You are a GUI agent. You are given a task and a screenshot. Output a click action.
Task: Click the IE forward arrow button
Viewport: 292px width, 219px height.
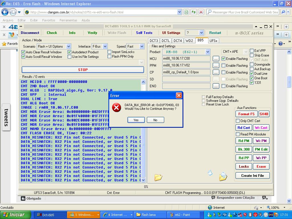click(x=13, y=12)
